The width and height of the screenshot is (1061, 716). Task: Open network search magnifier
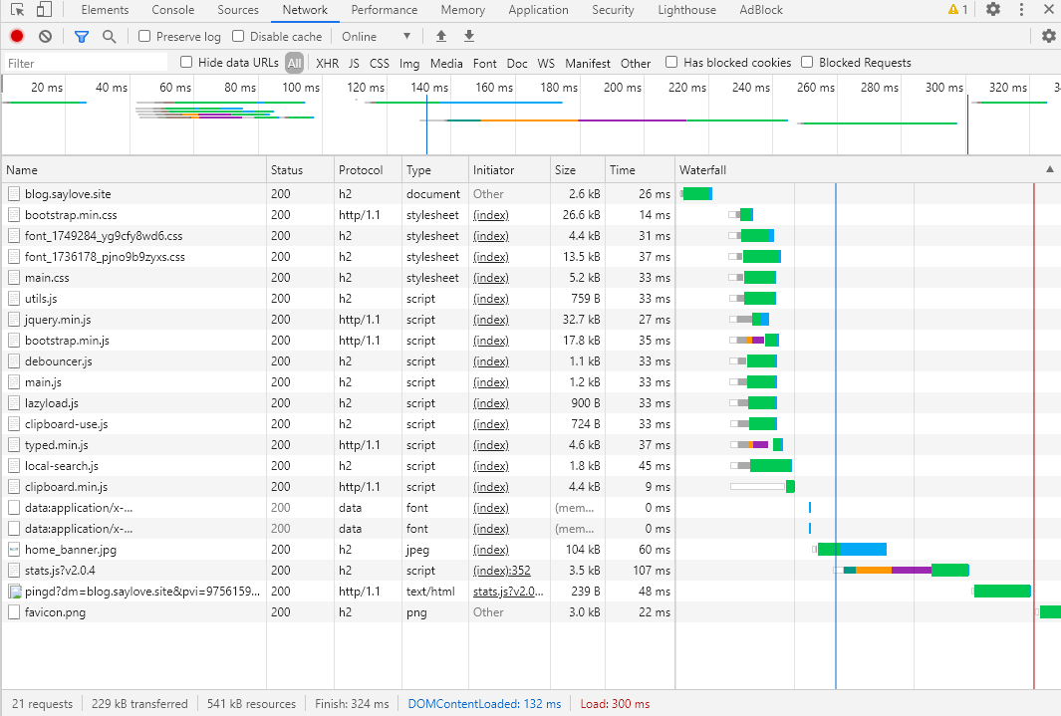[109, 37]
